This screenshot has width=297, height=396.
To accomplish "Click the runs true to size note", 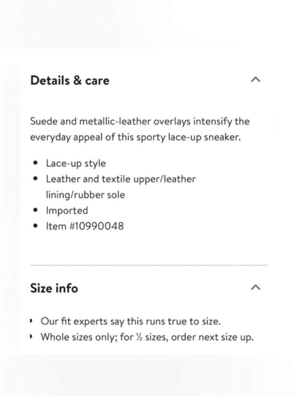I will click(x=131, y=321).
